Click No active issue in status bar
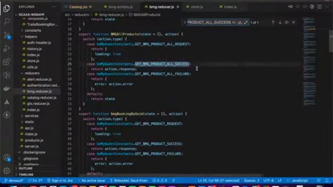This screenshot has width=333, height=187. click(x=92, y=180)
